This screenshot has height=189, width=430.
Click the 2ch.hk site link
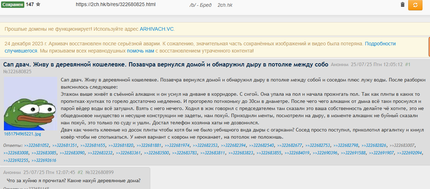click(225, 5)
